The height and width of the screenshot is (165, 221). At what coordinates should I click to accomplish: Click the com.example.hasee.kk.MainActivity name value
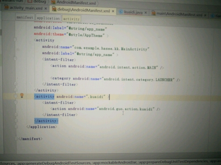tap(111, 49)
